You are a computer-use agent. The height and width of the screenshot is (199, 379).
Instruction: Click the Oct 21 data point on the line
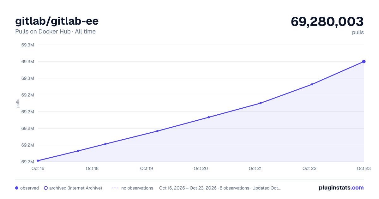click(x=261, y=103)
